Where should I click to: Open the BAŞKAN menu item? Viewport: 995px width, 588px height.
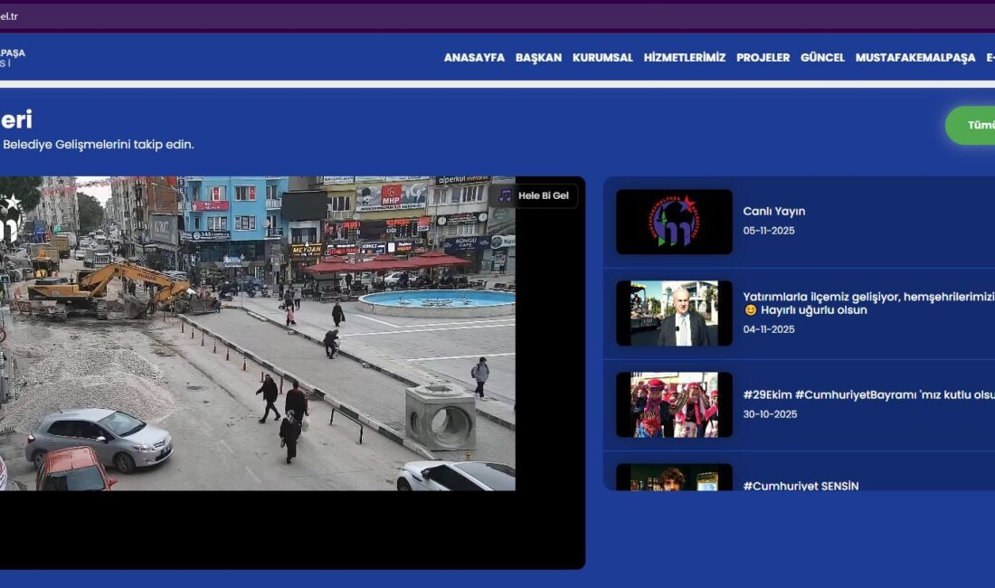[539, 58]
